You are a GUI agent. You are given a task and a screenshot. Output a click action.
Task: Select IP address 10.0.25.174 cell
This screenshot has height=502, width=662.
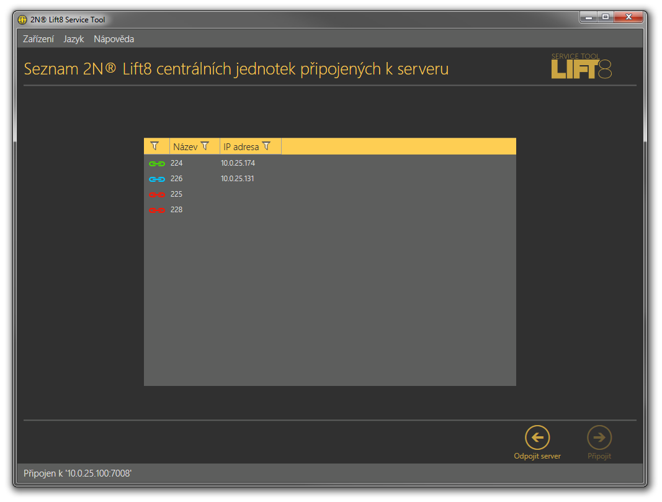pos(238,164)
